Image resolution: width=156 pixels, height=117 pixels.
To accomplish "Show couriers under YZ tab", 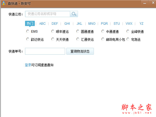I will pos(141,24).
